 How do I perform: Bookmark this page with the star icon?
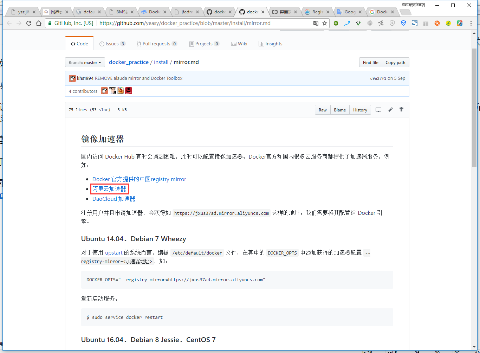(x=325, y=23)
